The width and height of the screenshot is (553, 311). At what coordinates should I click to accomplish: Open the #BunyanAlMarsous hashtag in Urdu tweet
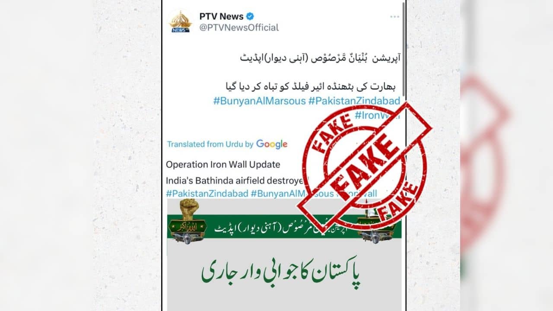coord(259,101)
